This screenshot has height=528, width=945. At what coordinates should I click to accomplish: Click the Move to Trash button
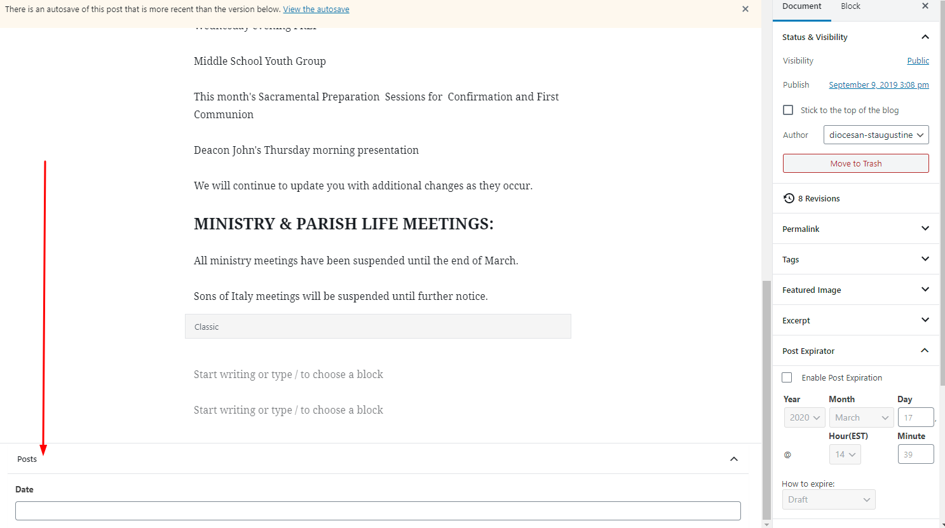pos(855,163)
